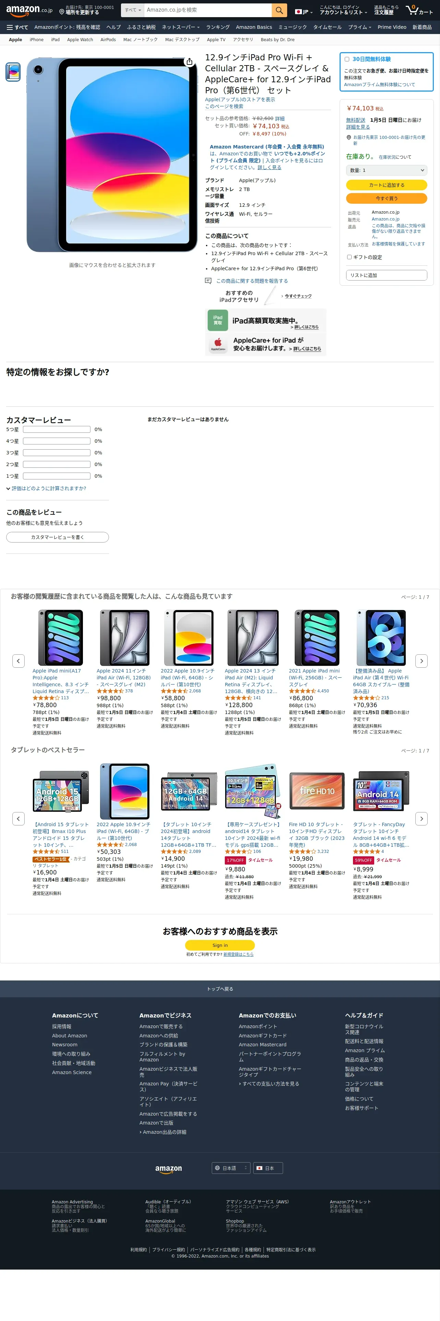Open the リストに追加 dropdown
This screenshot has width=440, height=1321.
pos(386,275)
